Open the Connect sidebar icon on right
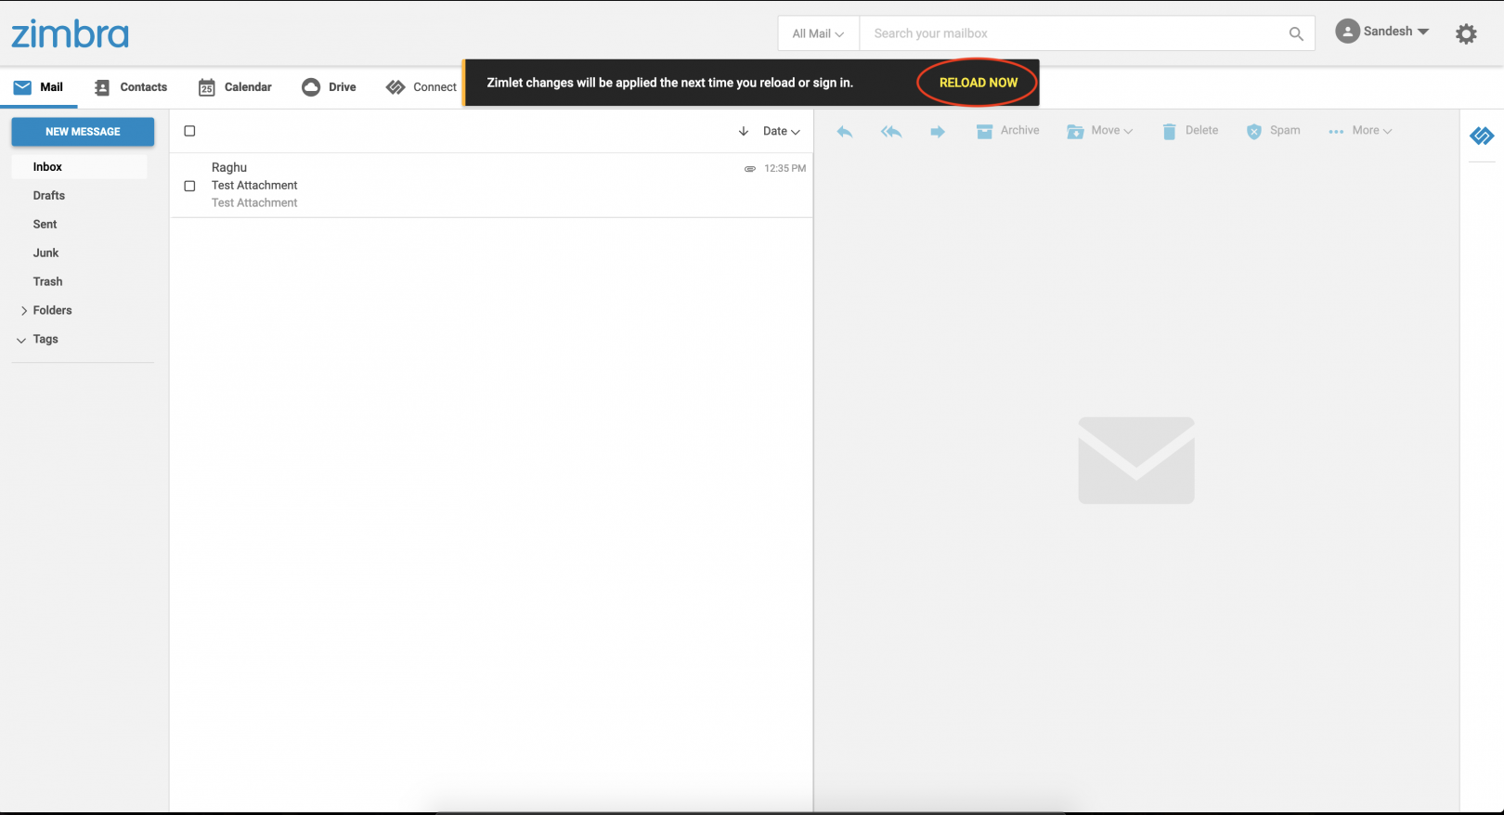The image size is (1504, 815). tap(1482, 136)
